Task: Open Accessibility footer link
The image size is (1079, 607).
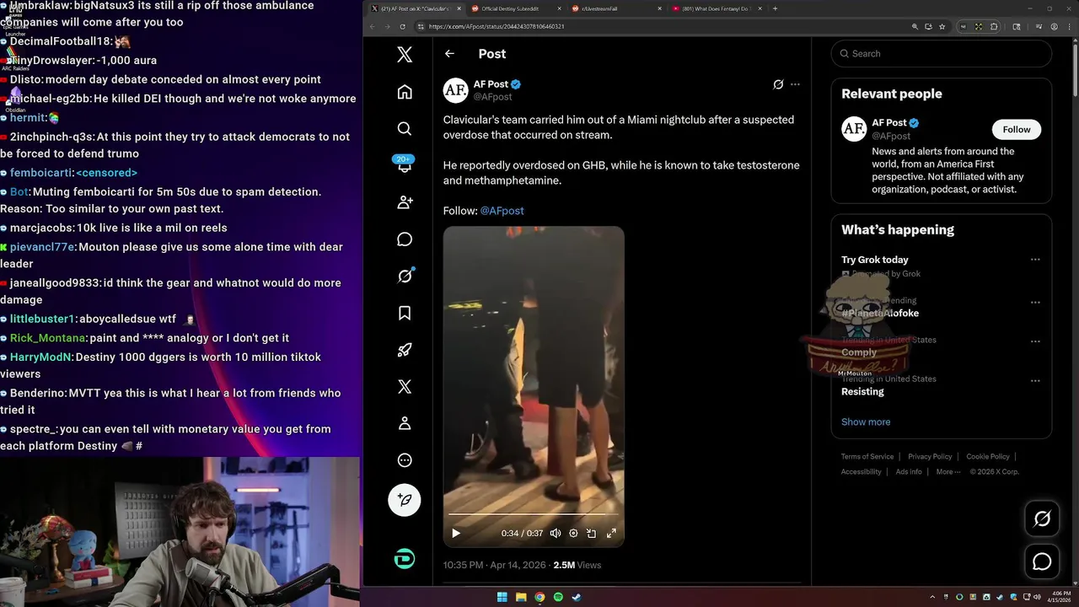Action: click(861, 471)
